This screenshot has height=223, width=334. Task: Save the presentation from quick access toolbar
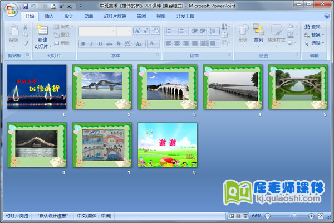25,6
